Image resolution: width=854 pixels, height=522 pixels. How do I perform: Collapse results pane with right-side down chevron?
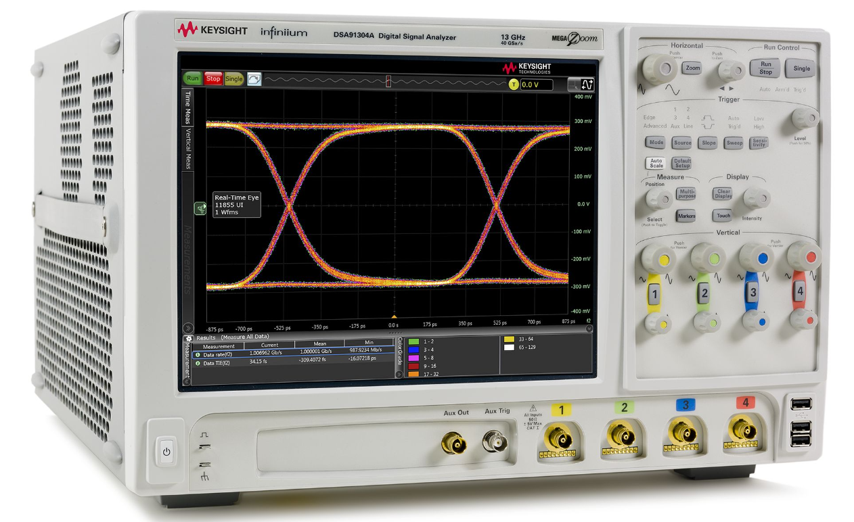589,329
